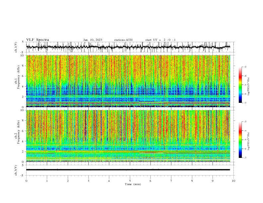Click the time axis tick label "8"
This screenshot has width=263, height=203.
tap(192, 181)
